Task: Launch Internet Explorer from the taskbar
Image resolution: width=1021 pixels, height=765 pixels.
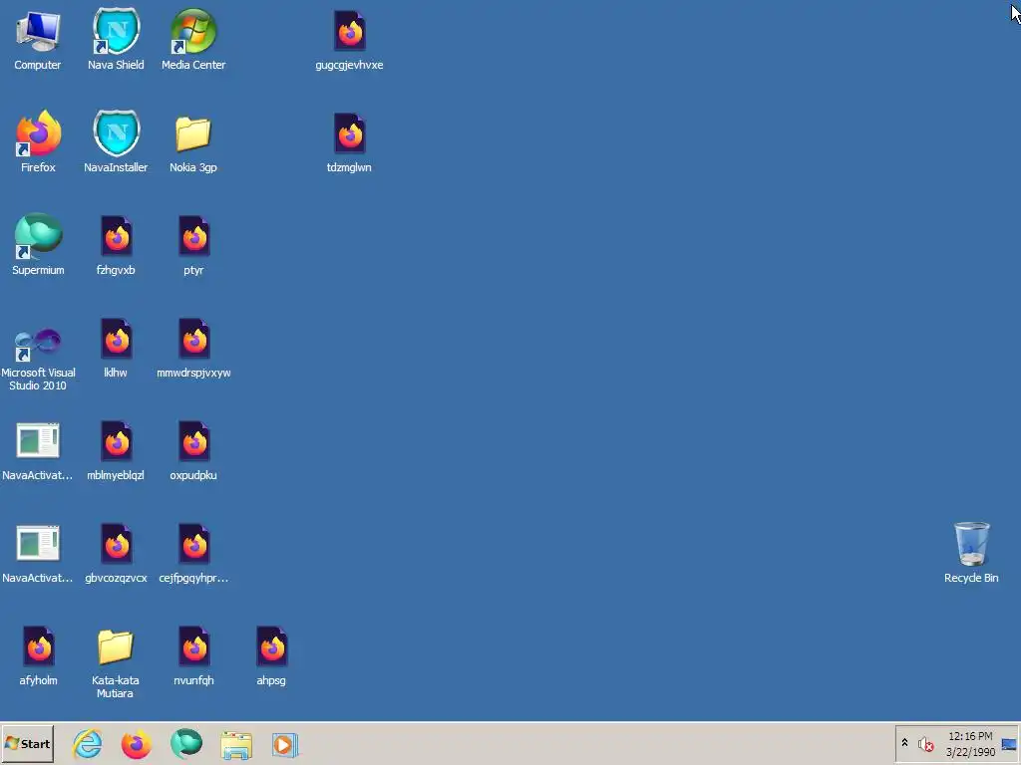Action: pos(88,744)
